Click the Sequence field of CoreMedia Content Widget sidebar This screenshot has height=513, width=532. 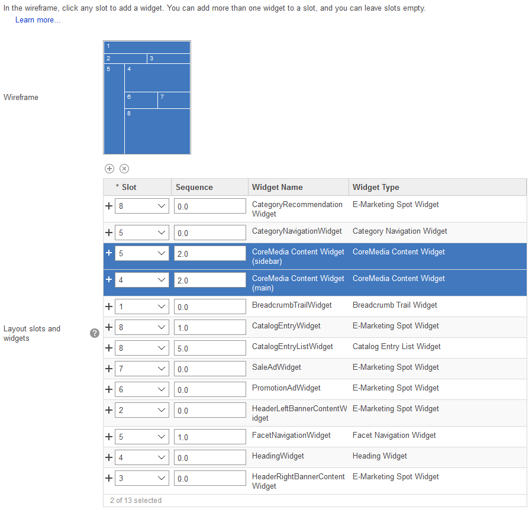[209, 253]
